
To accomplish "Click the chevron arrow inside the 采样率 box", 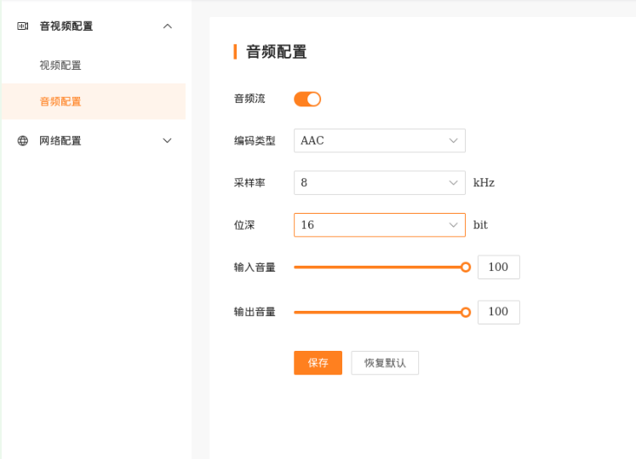I will point(453,182).
